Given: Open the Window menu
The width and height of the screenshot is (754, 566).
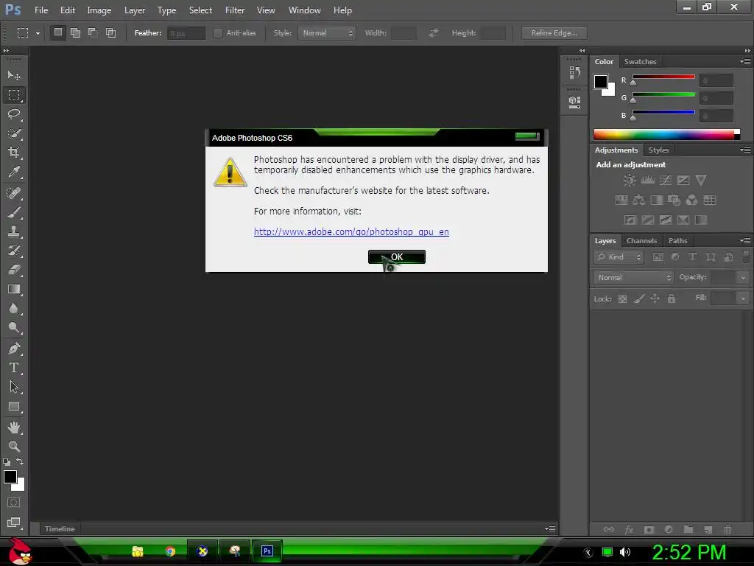Looking at the screenshot, I should pos(304,10).
